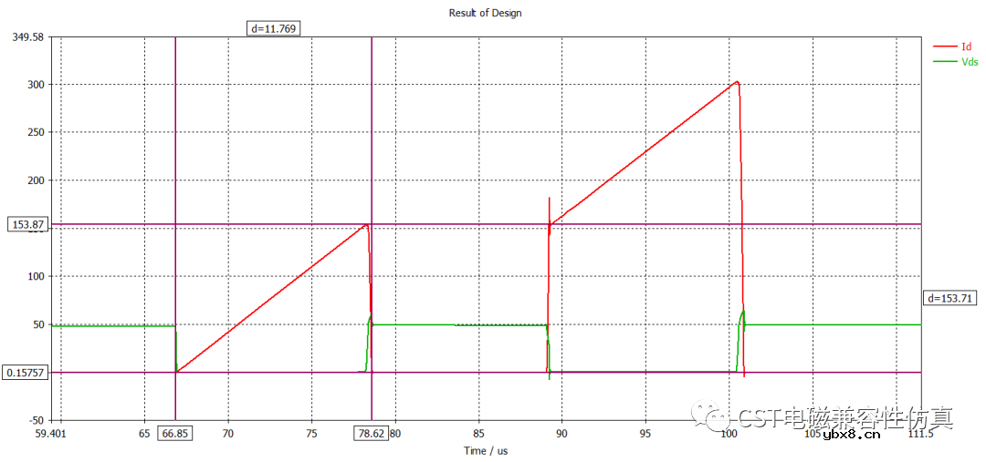
Task: Click the 111.5 X-axis end label
Action: [x=919, y=434]
